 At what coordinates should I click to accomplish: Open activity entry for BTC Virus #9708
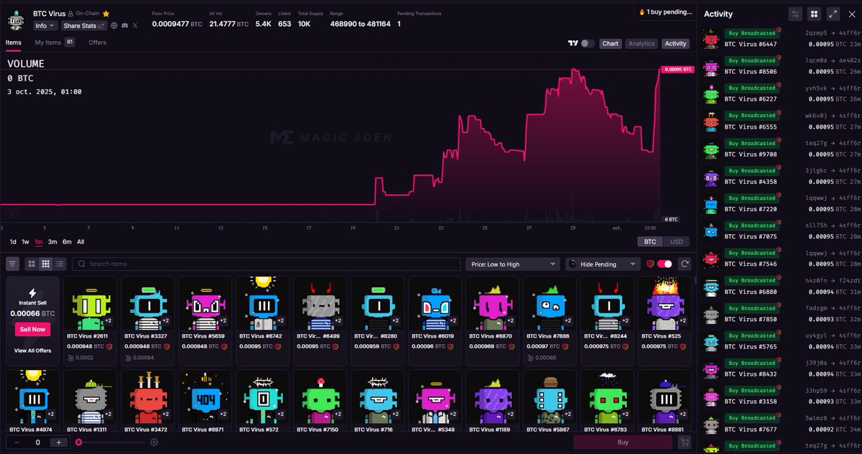(782, 149)
